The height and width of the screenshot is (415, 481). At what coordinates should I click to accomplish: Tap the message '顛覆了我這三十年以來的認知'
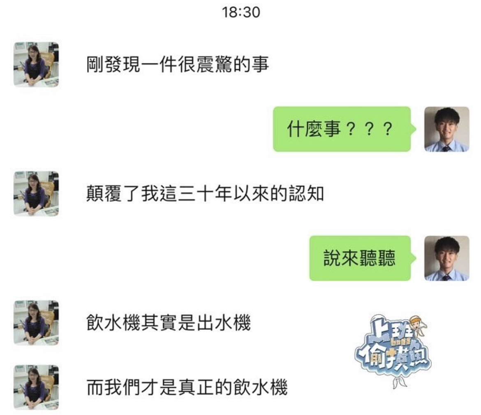205,194
